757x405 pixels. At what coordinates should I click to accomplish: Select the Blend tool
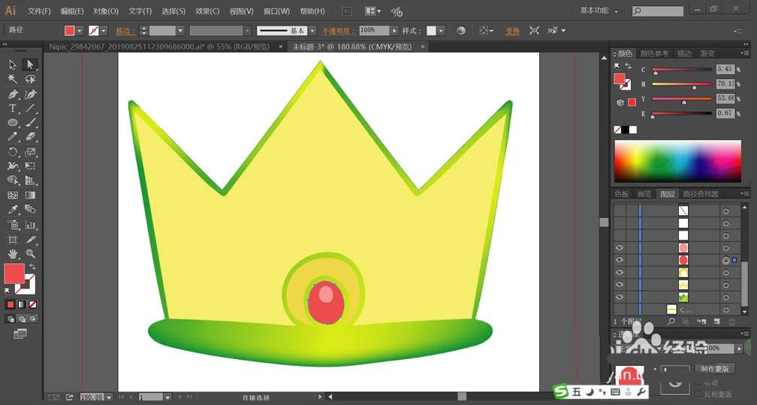point(30,210)
